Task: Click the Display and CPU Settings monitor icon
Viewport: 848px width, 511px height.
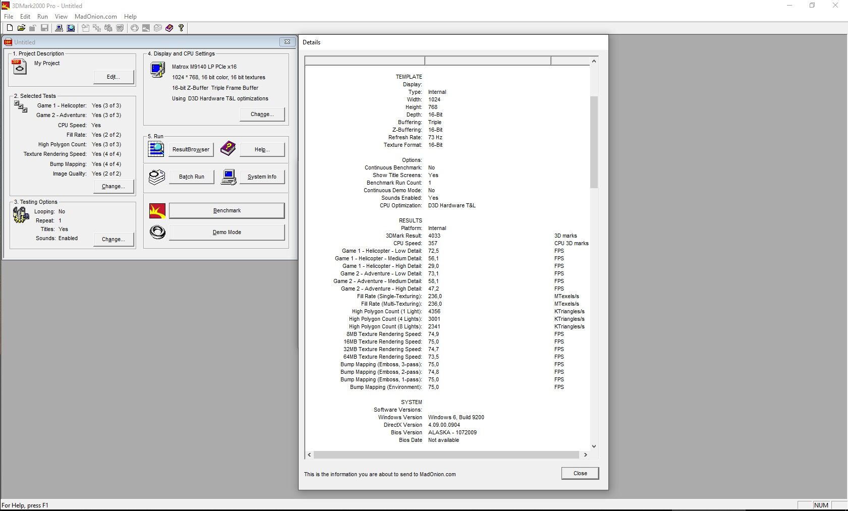Action: (158, 70)
